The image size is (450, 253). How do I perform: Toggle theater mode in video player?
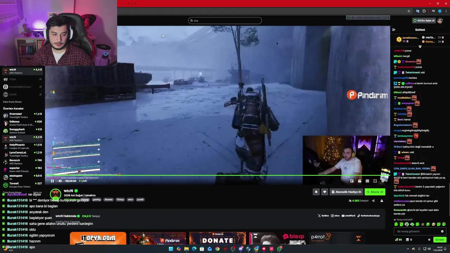point(367,181)
